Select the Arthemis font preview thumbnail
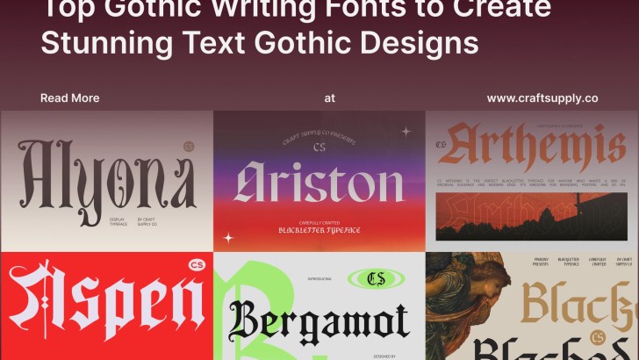The width and height of the screenshot is (639, 360). click(x=532, y=181)
